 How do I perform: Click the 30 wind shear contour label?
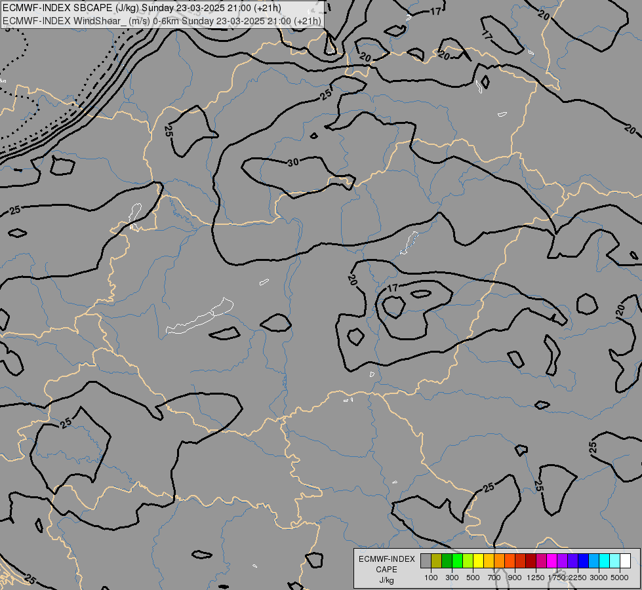[292, 163]
